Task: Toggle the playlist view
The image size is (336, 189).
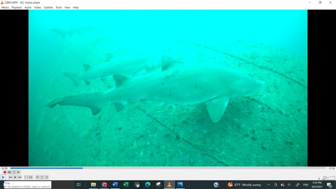Action: [x=37, y=177]
